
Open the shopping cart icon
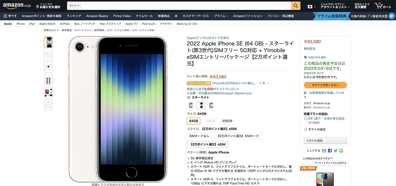[383, 6]
